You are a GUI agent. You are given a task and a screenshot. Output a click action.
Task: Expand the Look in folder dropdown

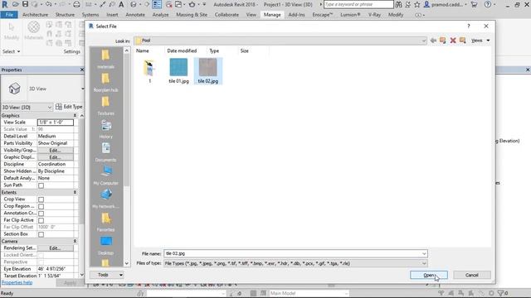pos(423,41)
